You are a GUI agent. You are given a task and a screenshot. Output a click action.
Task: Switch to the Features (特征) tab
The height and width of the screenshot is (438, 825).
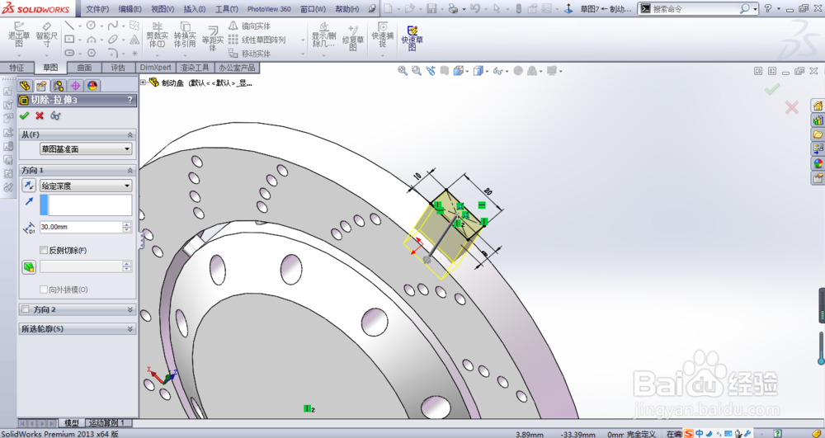(16, 68)
